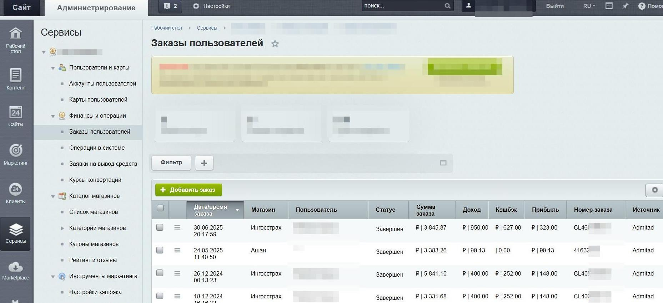Expand the Категории магазинов tree node
The width and height of the screenshot is (663, 303).
[62, 228]
